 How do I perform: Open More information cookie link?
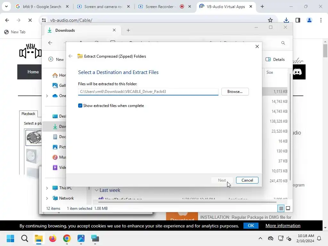click(283, 226)
